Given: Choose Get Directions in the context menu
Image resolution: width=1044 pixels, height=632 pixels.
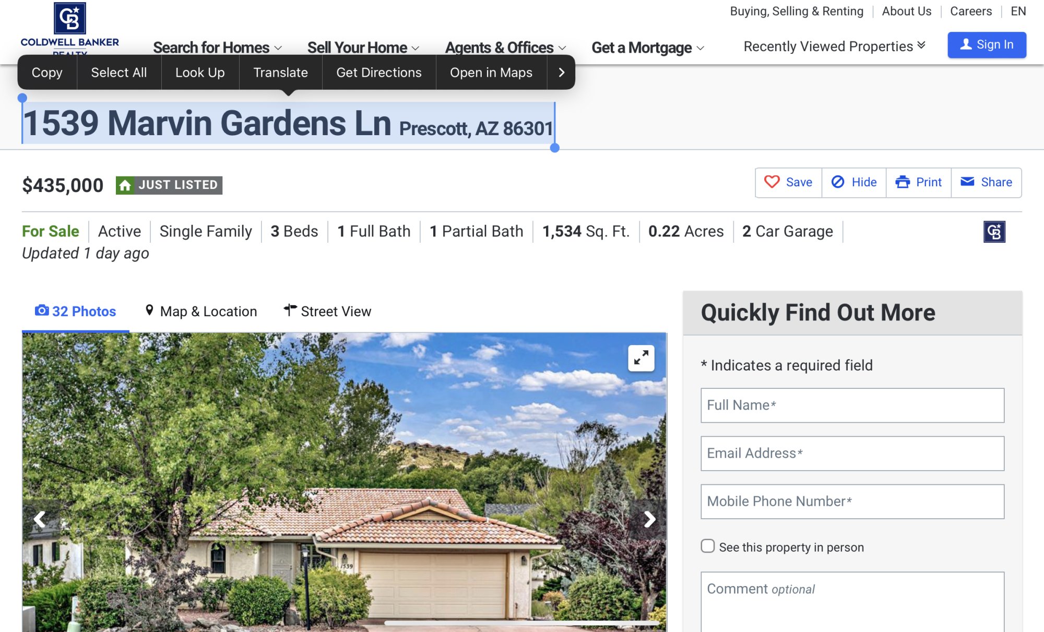Looking at the screenshot, I should coord(379,73).
